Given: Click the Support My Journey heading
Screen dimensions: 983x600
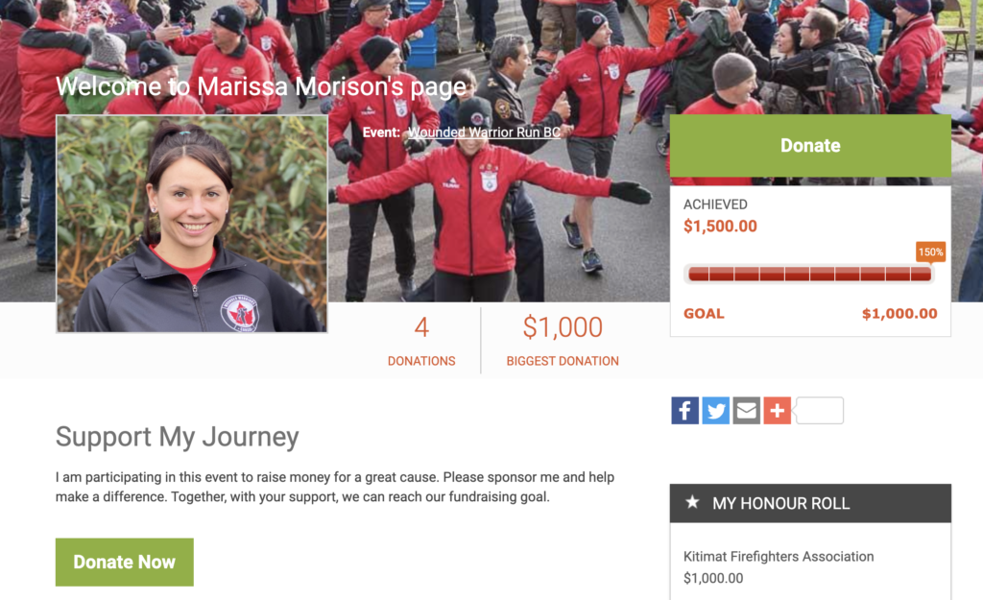Looking at the screenshot, I should (x=177, y=437).
